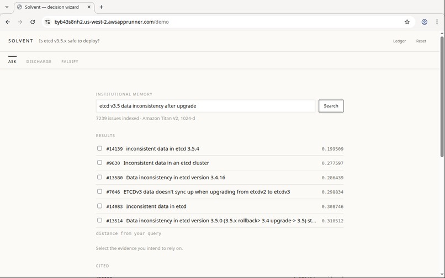Click the vertical page scrollbar
The width and height of the screenshot is (445, 278).
[x=442, y=97]
